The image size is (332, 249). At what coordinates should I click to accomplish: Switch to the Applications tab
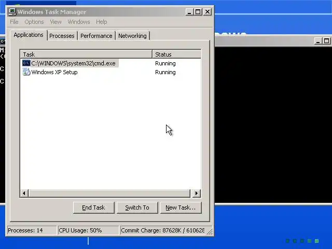[x=29, y=35]
